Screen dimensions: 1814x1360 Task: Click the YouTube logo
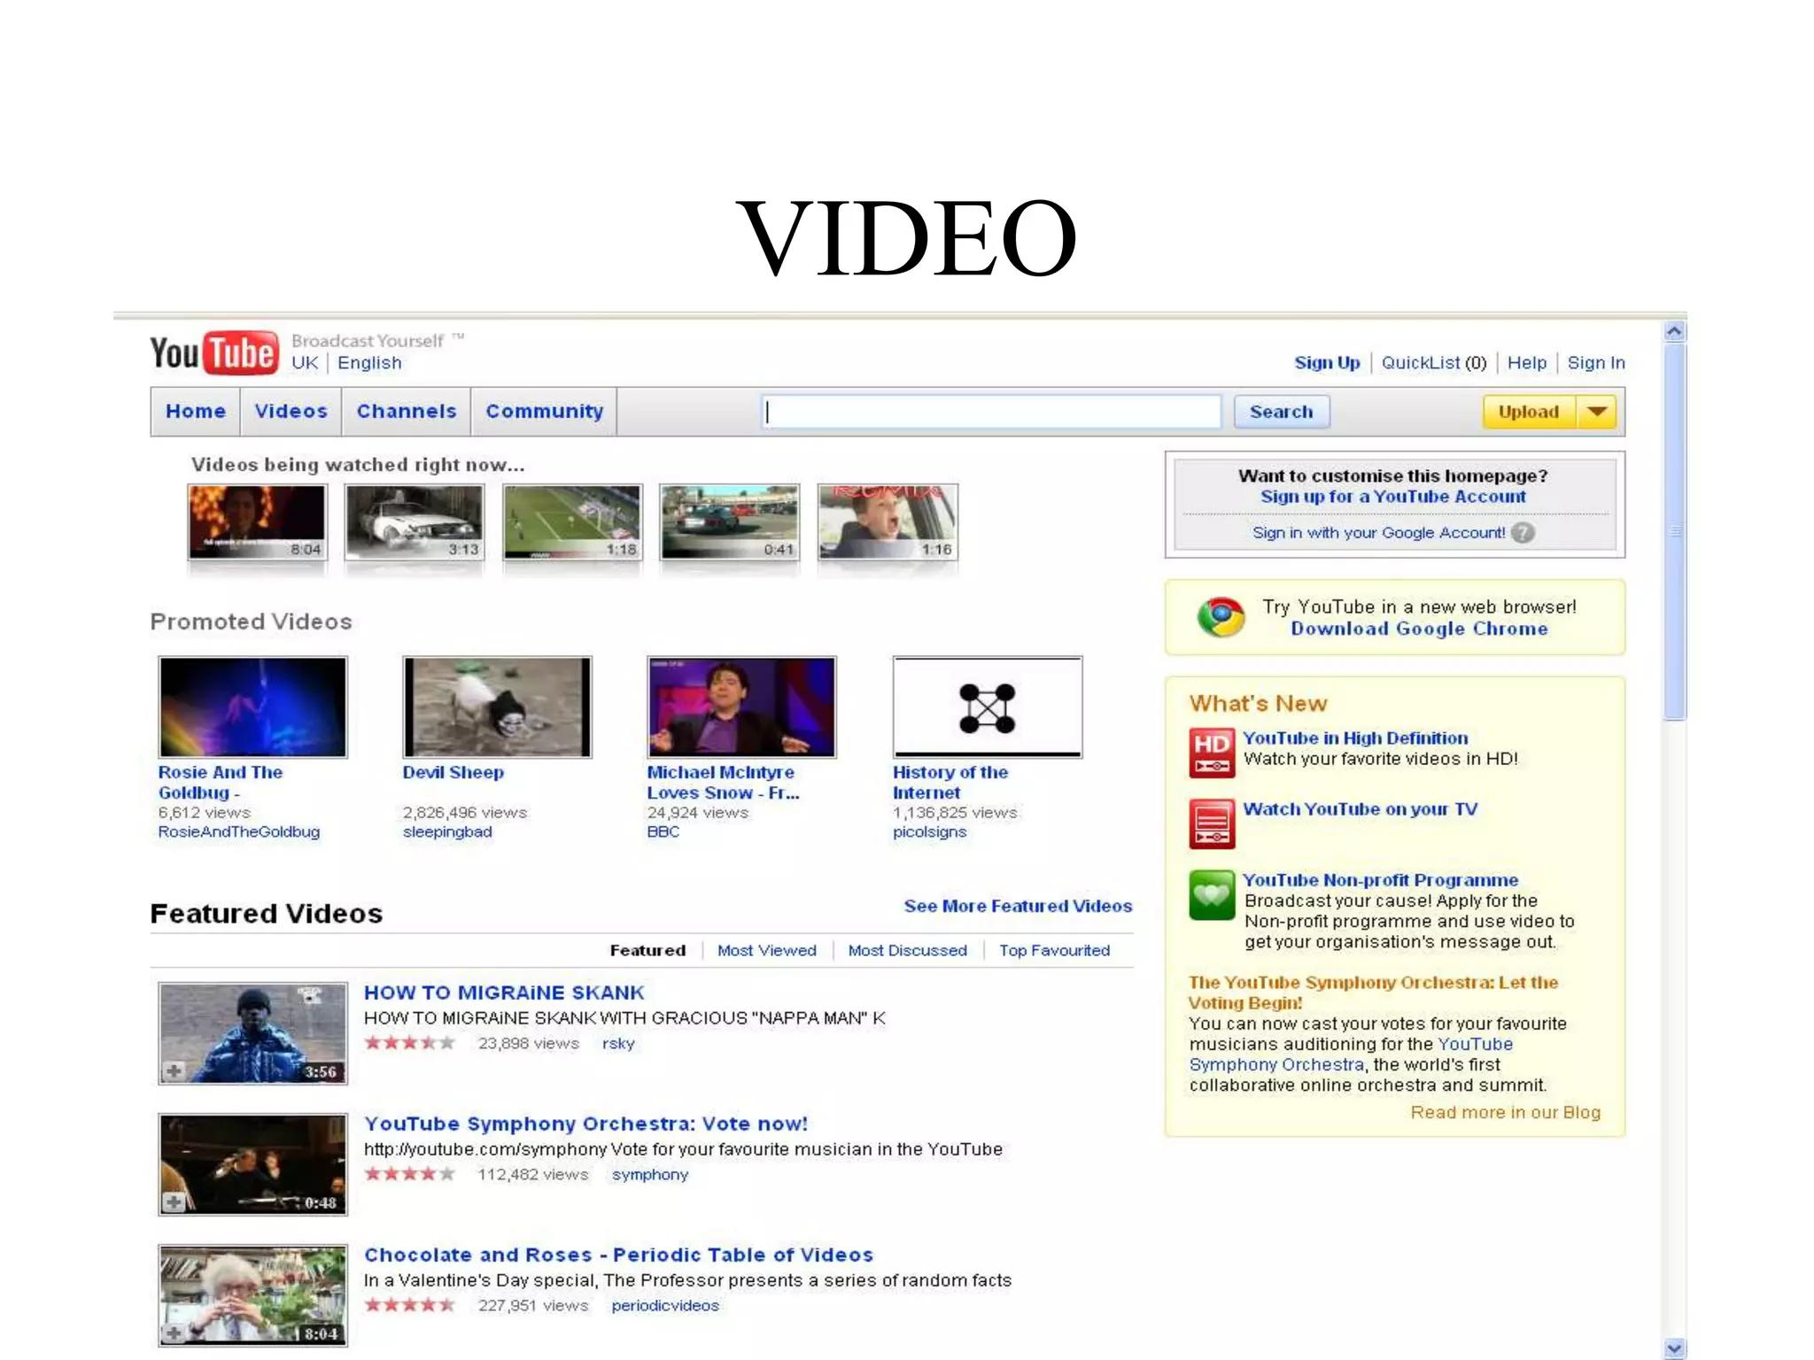coord(213,352)
